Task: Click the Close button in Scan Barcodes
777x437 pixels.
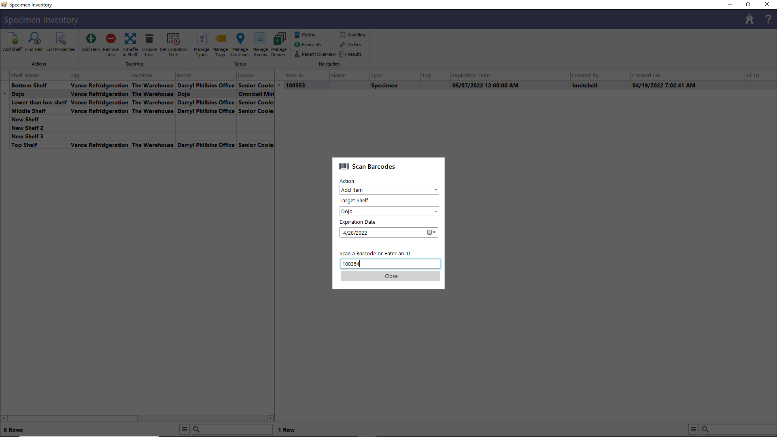Action: tap(391, 276)
